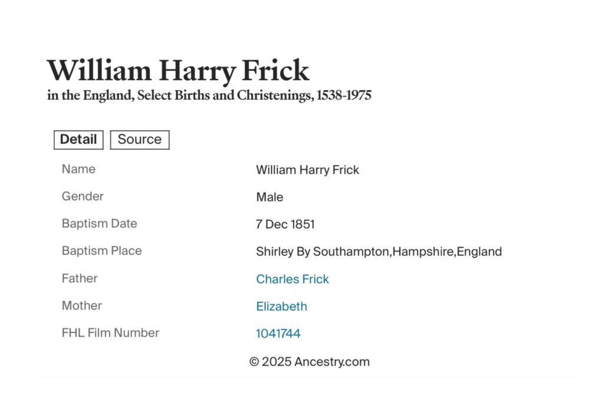The height and width of the screenshot is (398, 604).
Task: Click the Ancestry.com text in footer
Action: click(332, 362)
